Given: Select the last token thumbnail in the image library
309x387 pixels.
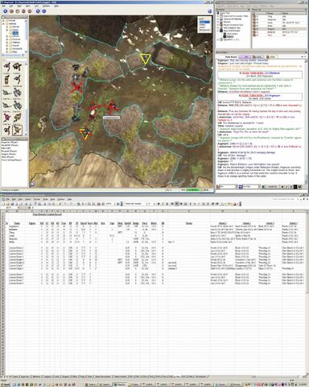Looking at the screenshot, I should tap(18, 130).
